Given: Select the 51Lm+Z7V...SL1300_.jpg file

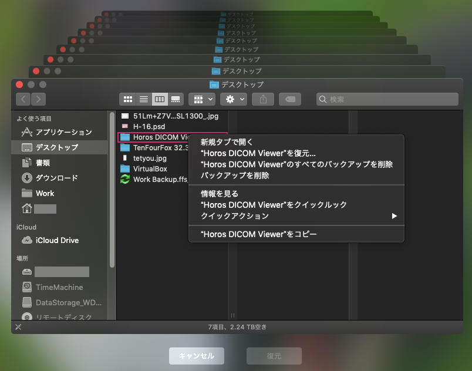Looking at the screenshot, I should (x=173, y=116).
